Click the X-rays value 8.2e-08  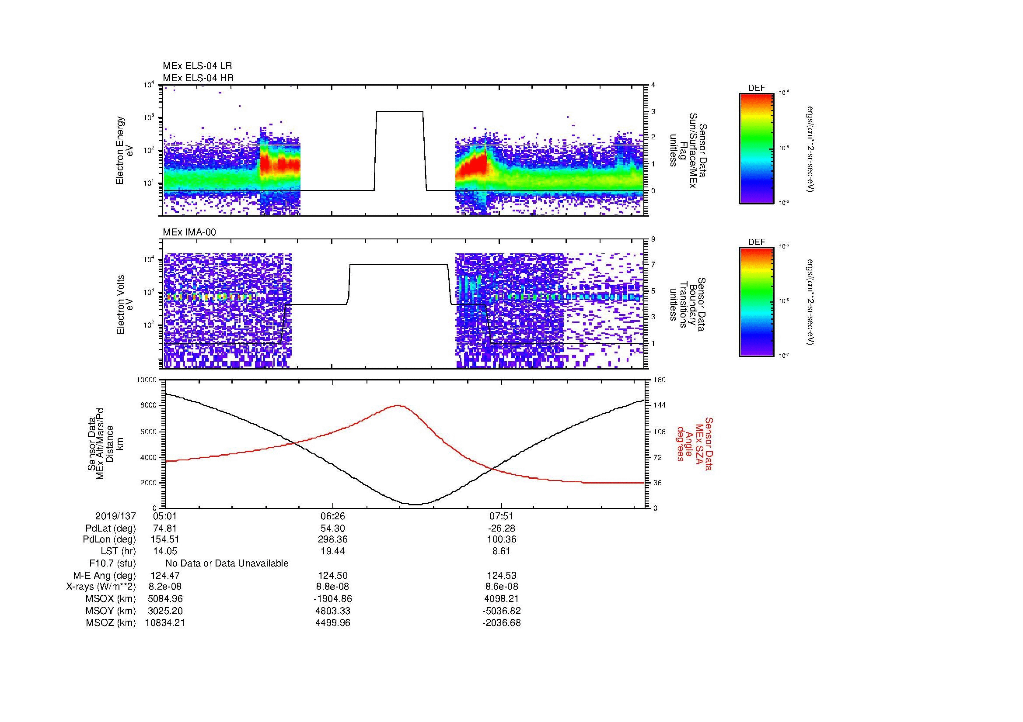click(x=165, y=587)
